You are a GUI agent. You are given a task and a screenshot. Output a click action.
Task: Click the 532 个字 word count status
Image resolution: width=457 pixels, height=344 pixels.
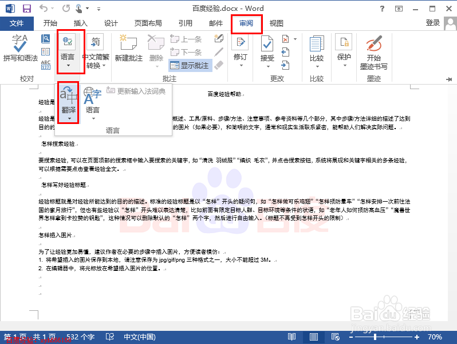[80, 337]
